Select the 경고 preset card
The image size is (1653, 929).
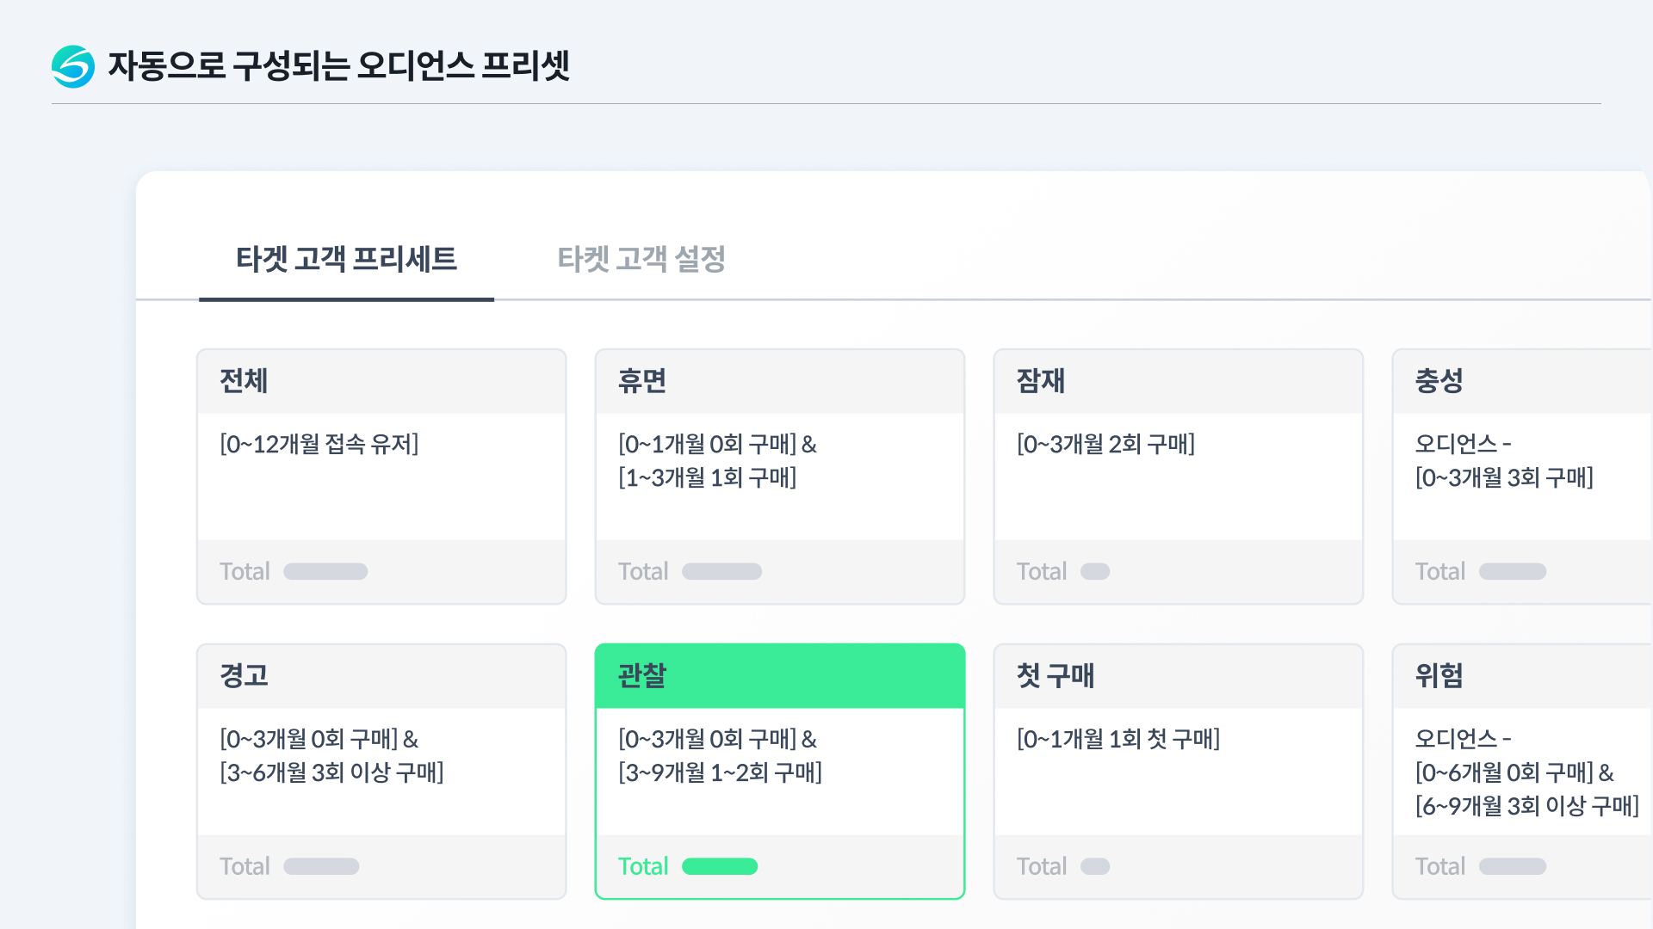pyautogui.click(x=381, y=771)
